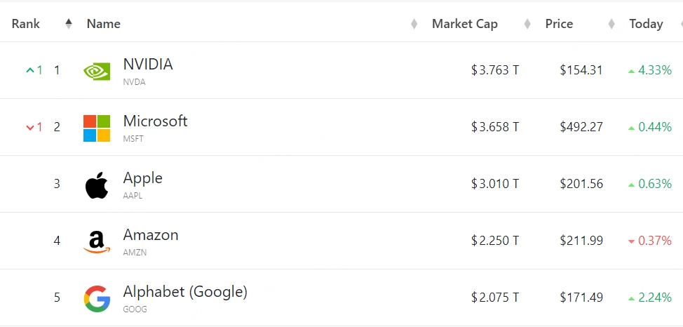Click the Microsoft four-square logo
683x327 pixels.
pyautogui.click(x=97, y=128)
